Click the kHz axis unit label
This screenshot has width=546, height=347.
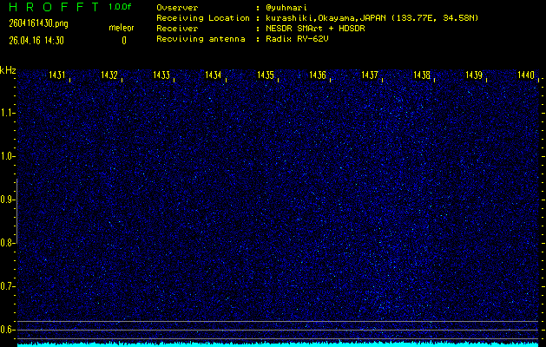click(8, 69)
